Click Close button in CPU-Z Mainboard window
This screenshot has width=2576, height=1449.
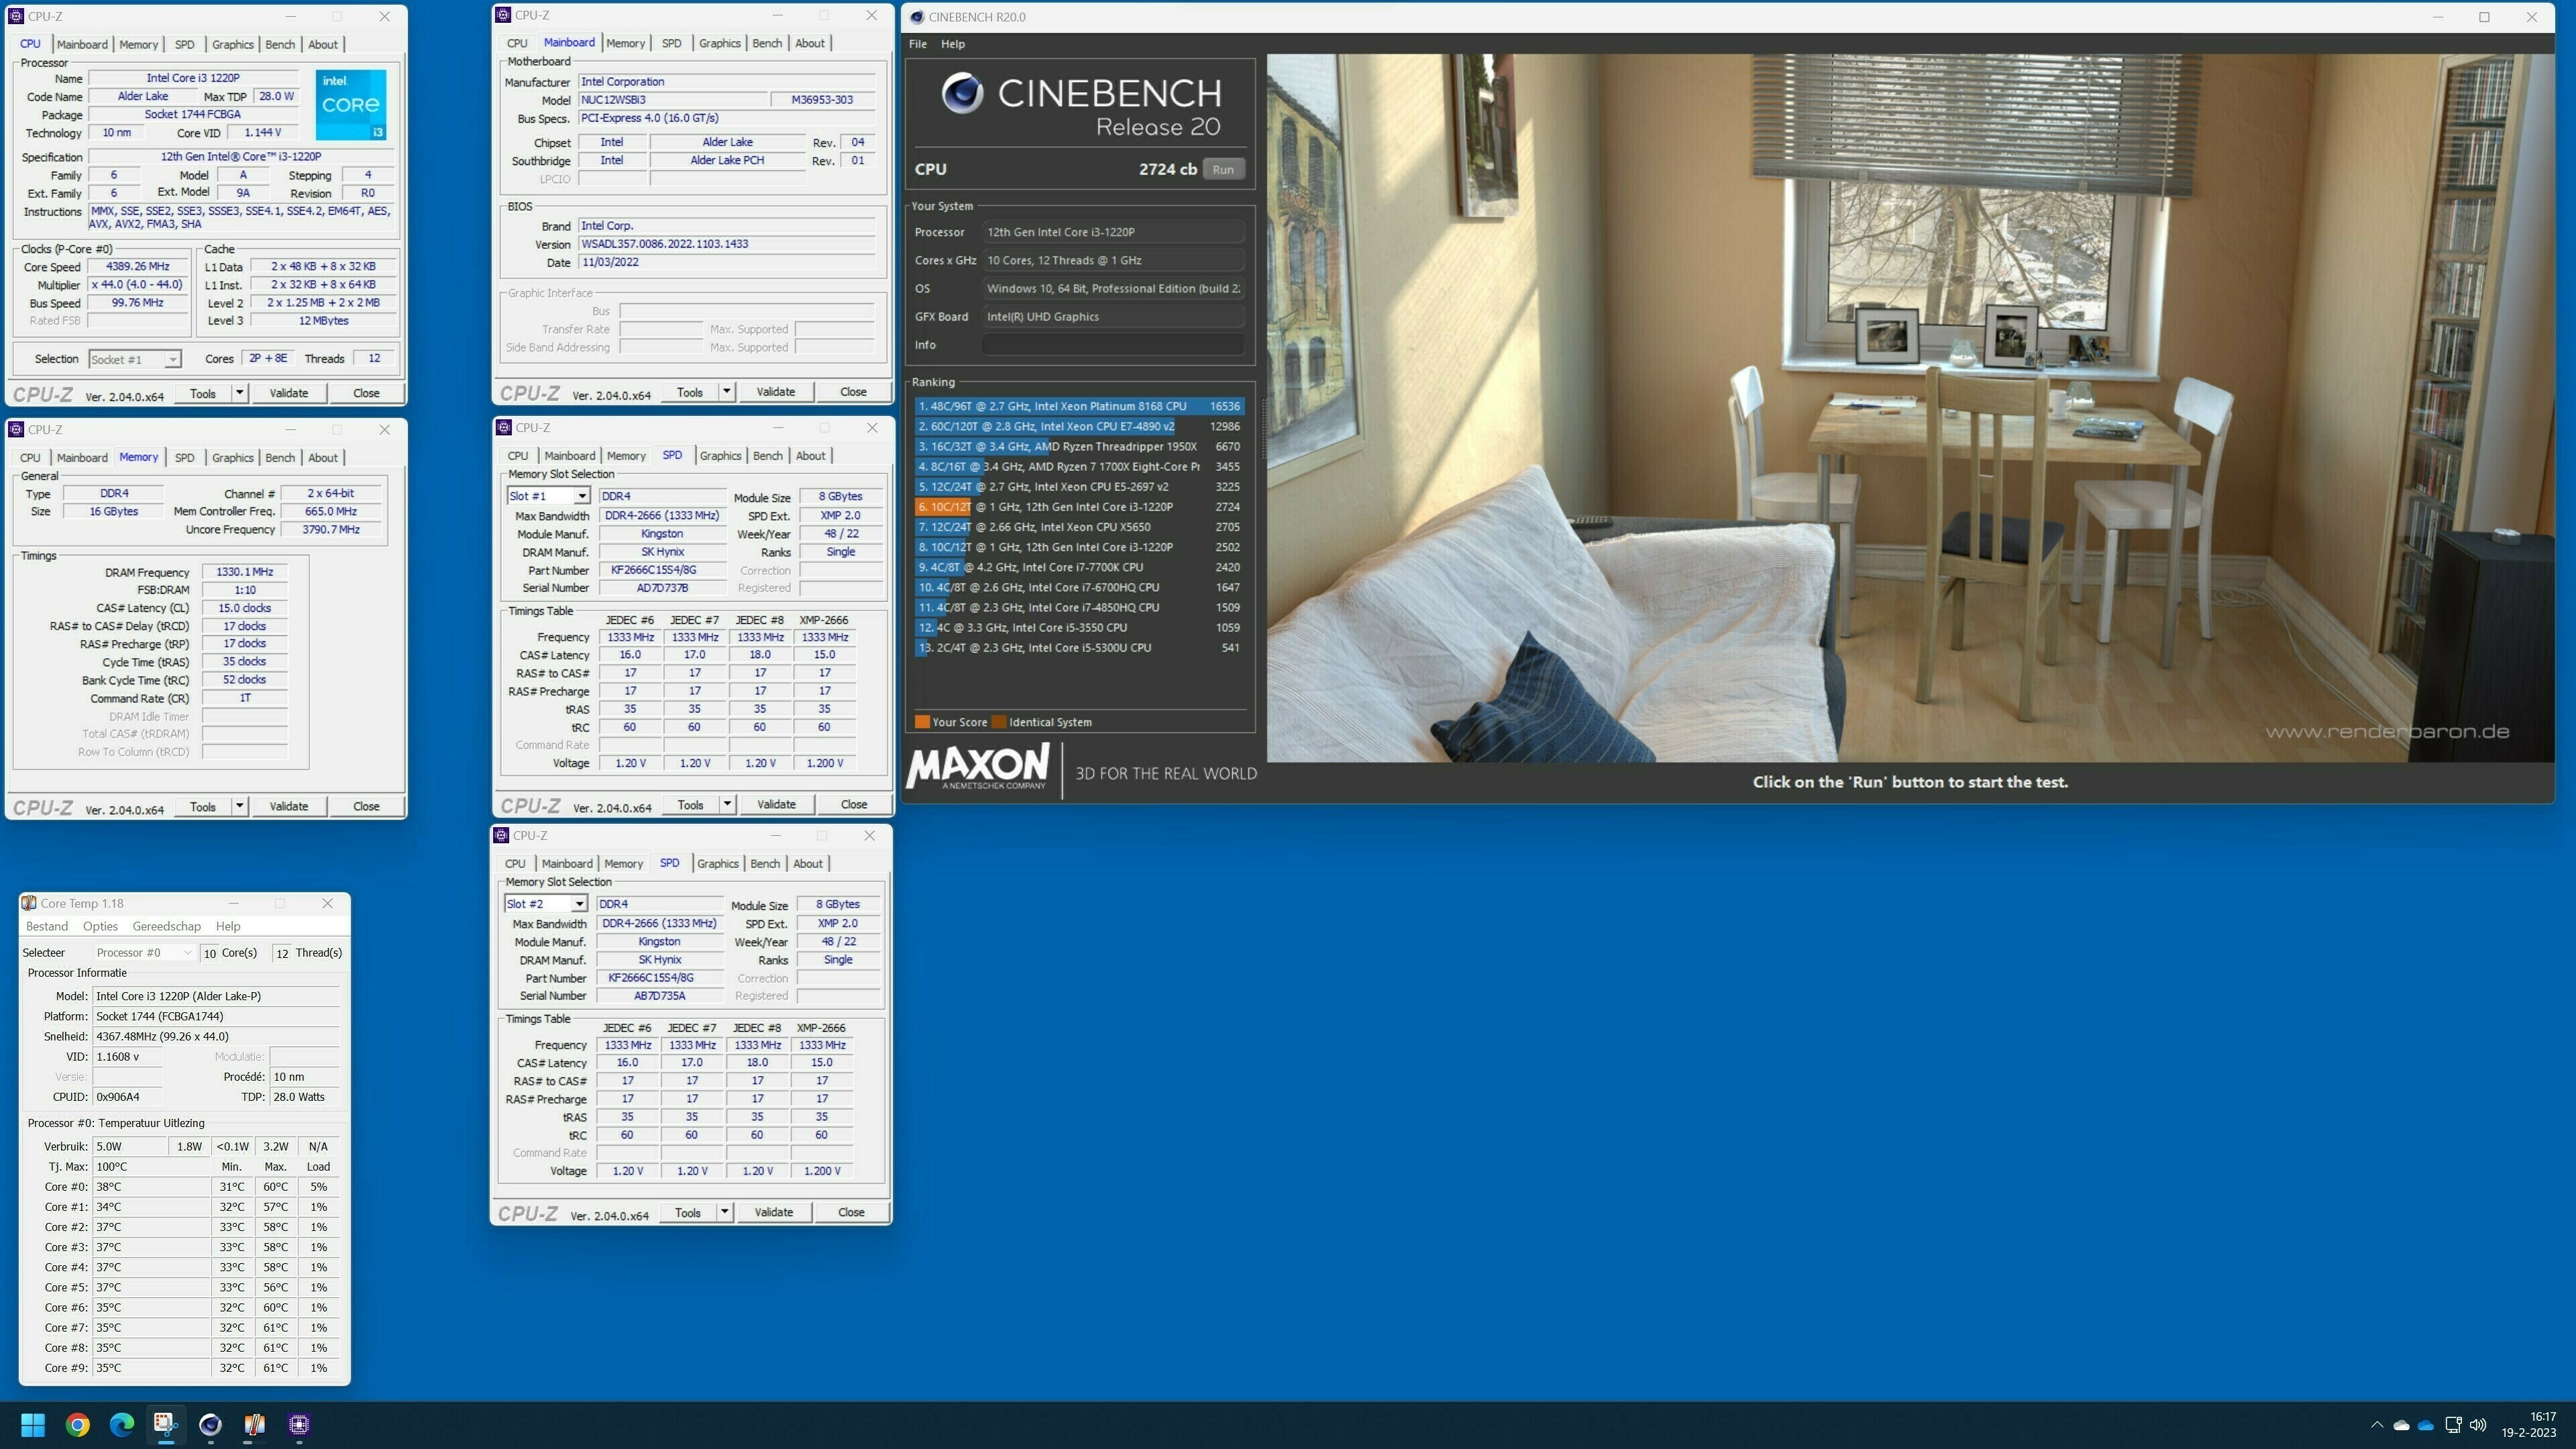[853, 392]
